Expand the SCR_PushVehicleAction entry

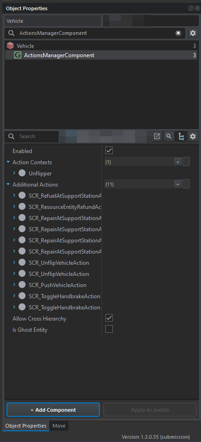point(14,285)
